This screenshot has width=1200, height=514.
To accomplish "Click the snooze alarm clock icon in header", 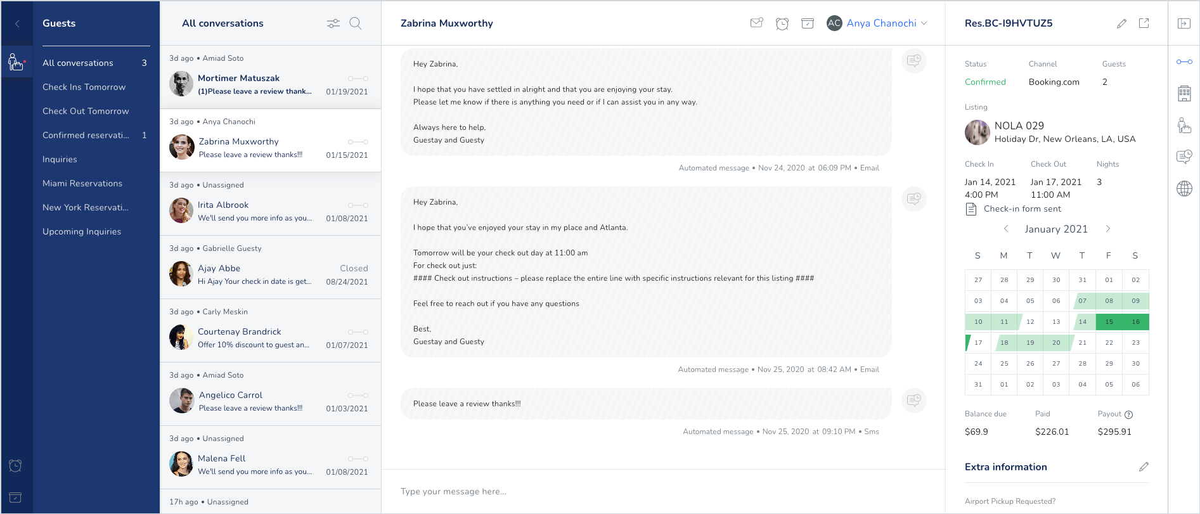I will (x=782, y=23).
